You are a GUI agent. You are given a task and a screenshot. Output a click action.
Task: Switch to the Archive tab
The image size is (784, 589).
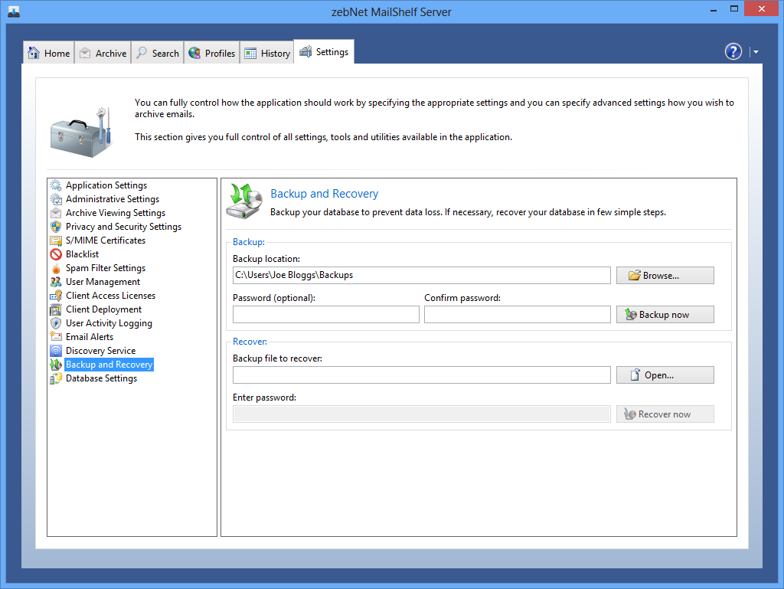pos(103,53)
